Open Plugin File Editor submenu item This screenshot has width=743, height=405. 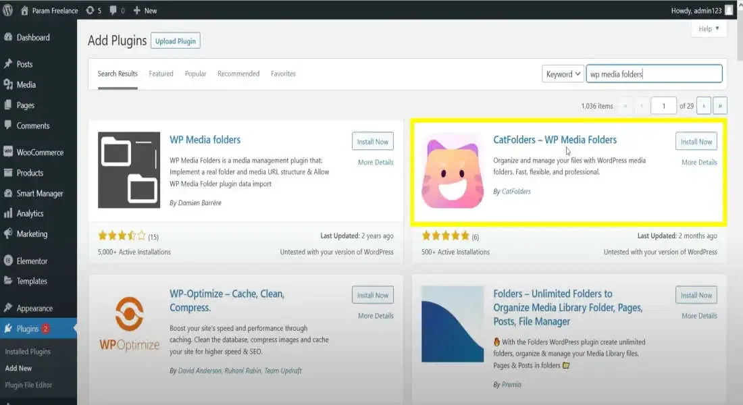(29, 385)
